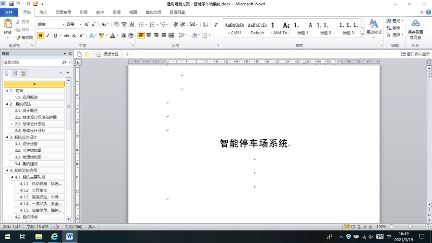This screenshot has width=432, height=243.
Task: Open font size dropdown
Action: click(81, 24)
